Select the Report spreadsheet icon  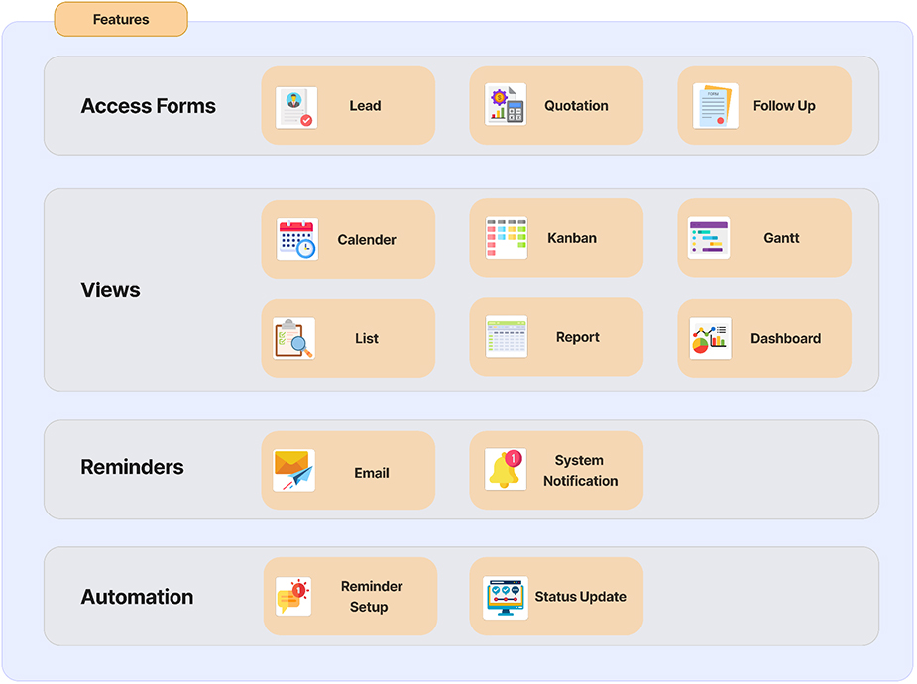[506, 337]
